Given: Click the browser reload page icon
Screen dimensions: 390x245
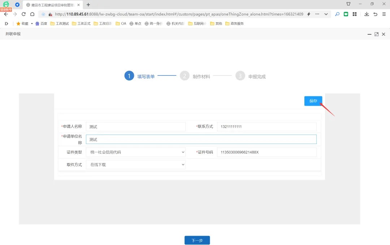Looking at the screenshot, I should (23, 14).
